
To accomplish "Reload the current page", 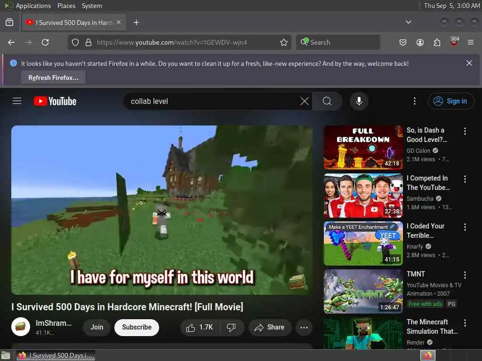I will tap(45, 42).
